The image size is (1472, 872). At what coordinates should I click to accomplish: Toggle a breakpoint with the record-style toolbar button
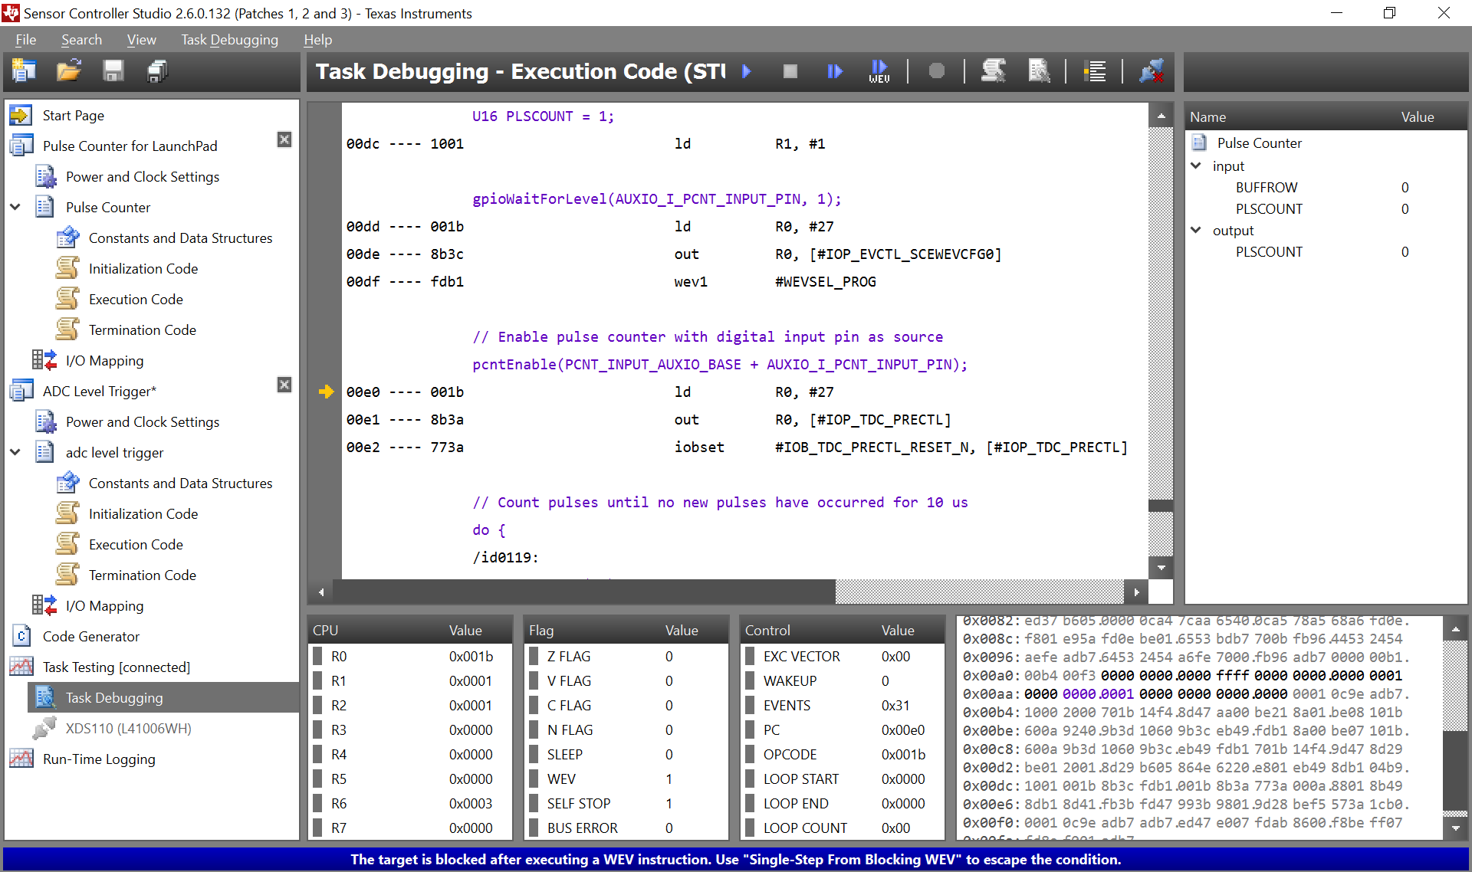point(937,71)
